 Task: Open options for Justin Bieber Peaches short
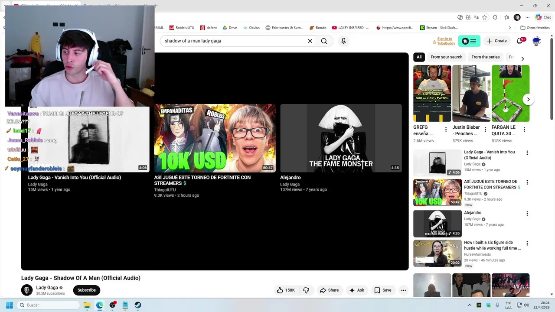point(485,130)
